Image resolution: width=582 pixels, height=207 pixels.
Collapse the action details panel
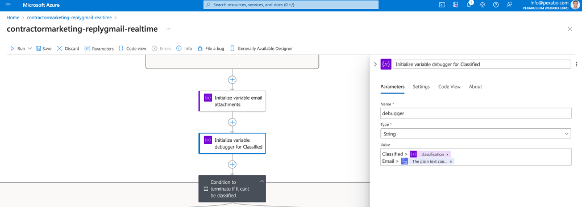[375, 64]
